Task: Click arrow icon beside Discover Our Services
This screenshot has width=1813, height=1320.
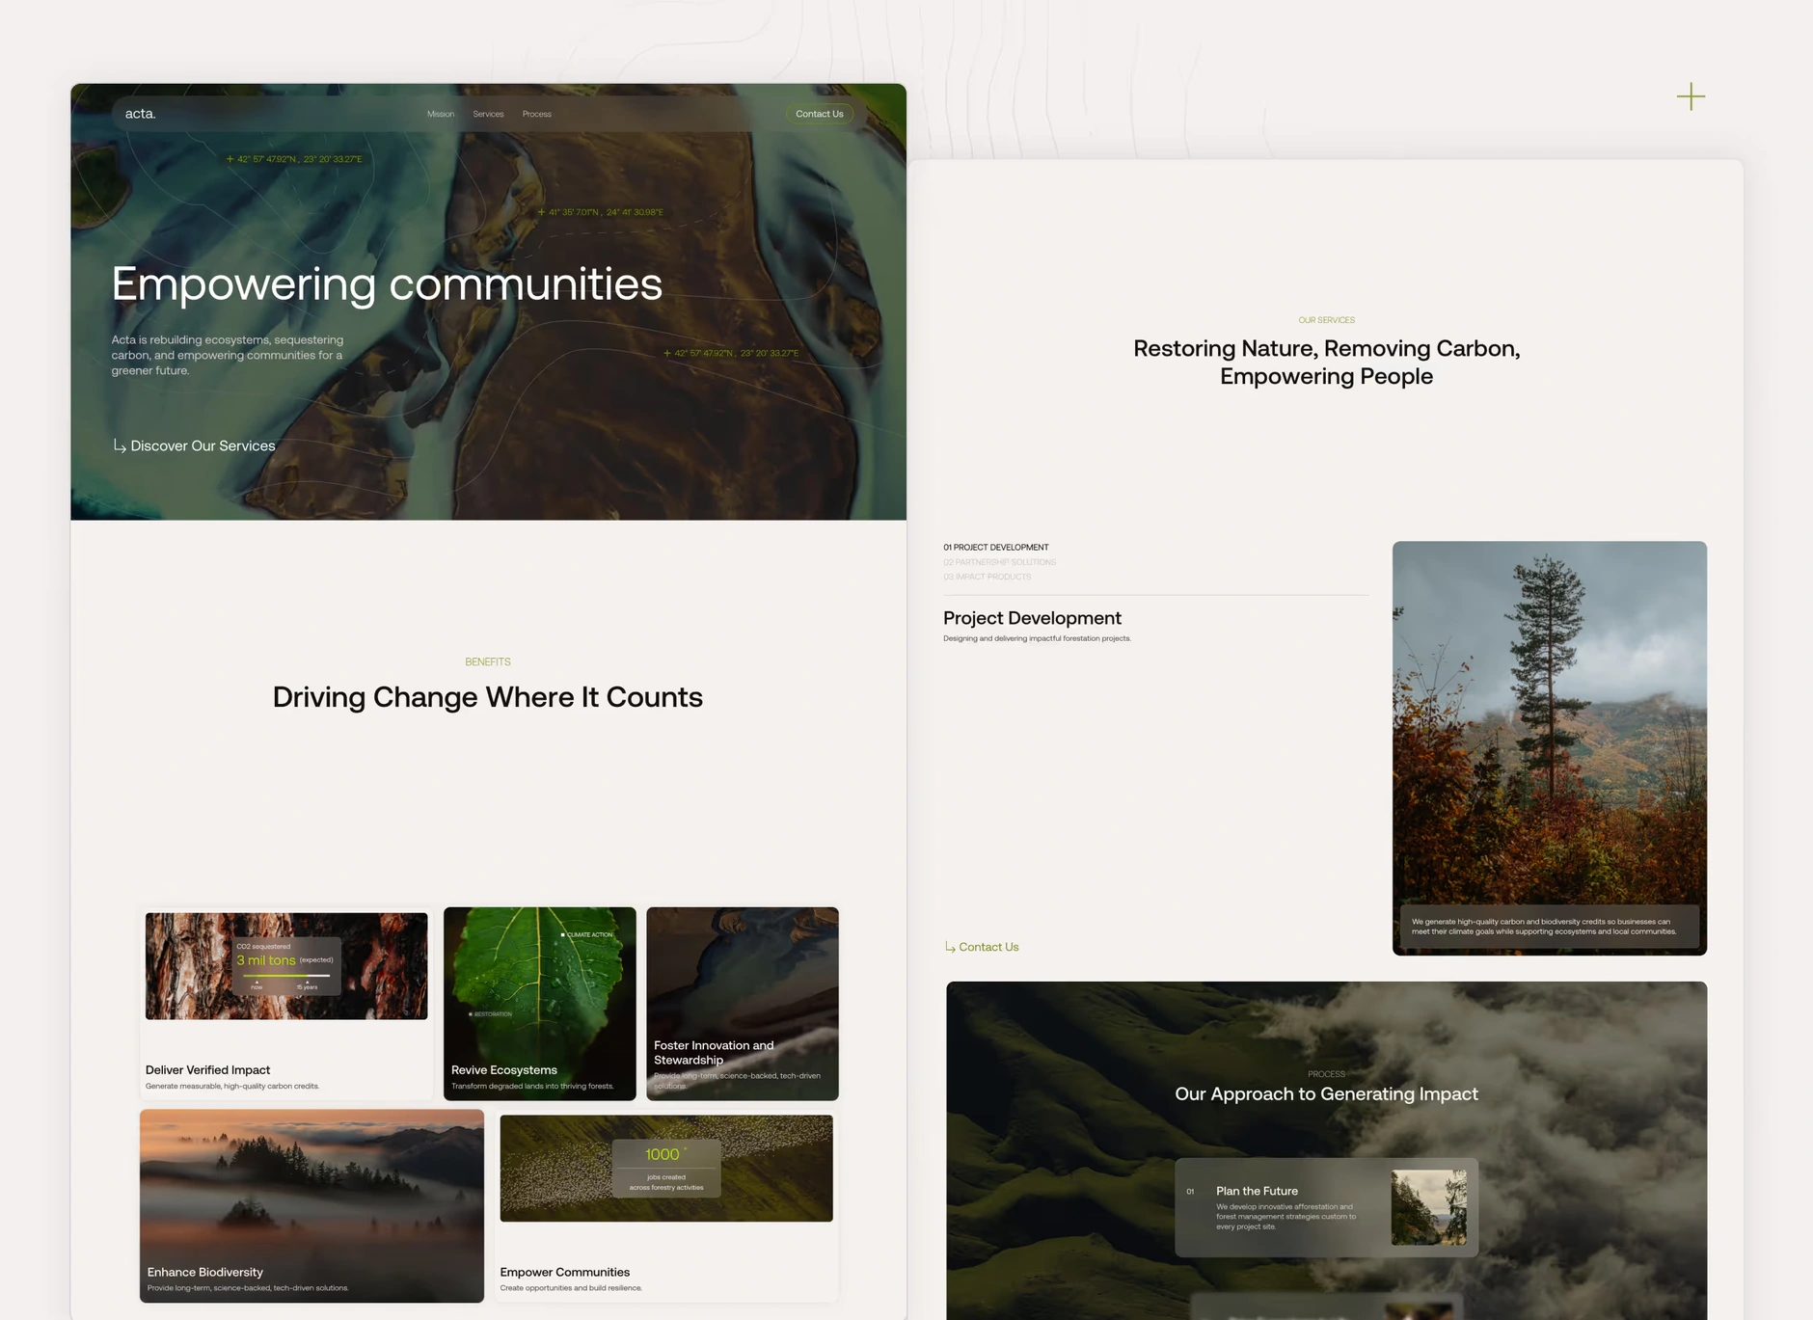Action: pos(120,445)
